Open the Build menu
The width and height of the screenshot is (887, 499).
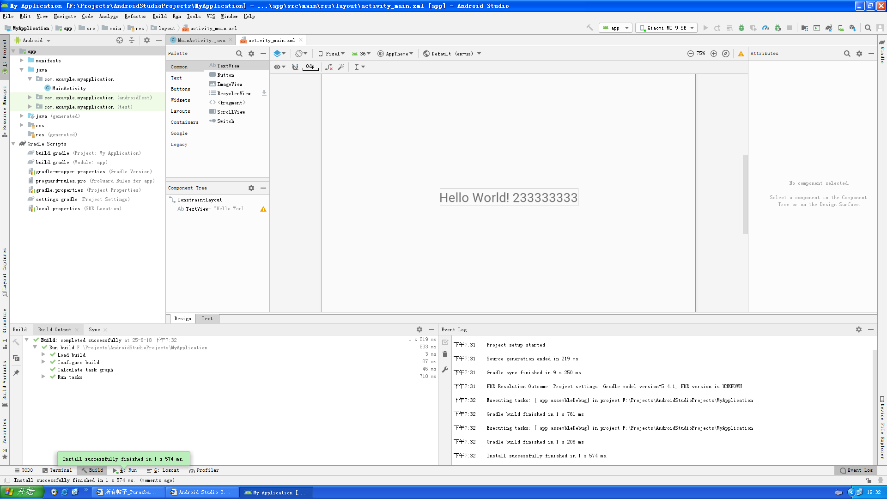point(160,17)
